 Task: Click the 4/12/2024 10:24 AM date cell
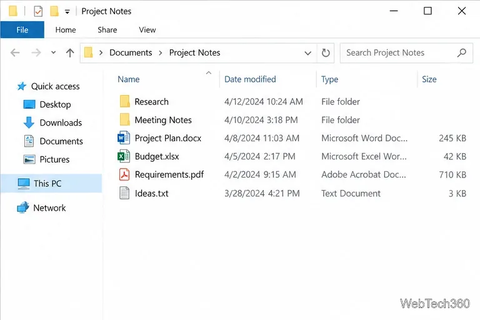(x=264, y=102)
